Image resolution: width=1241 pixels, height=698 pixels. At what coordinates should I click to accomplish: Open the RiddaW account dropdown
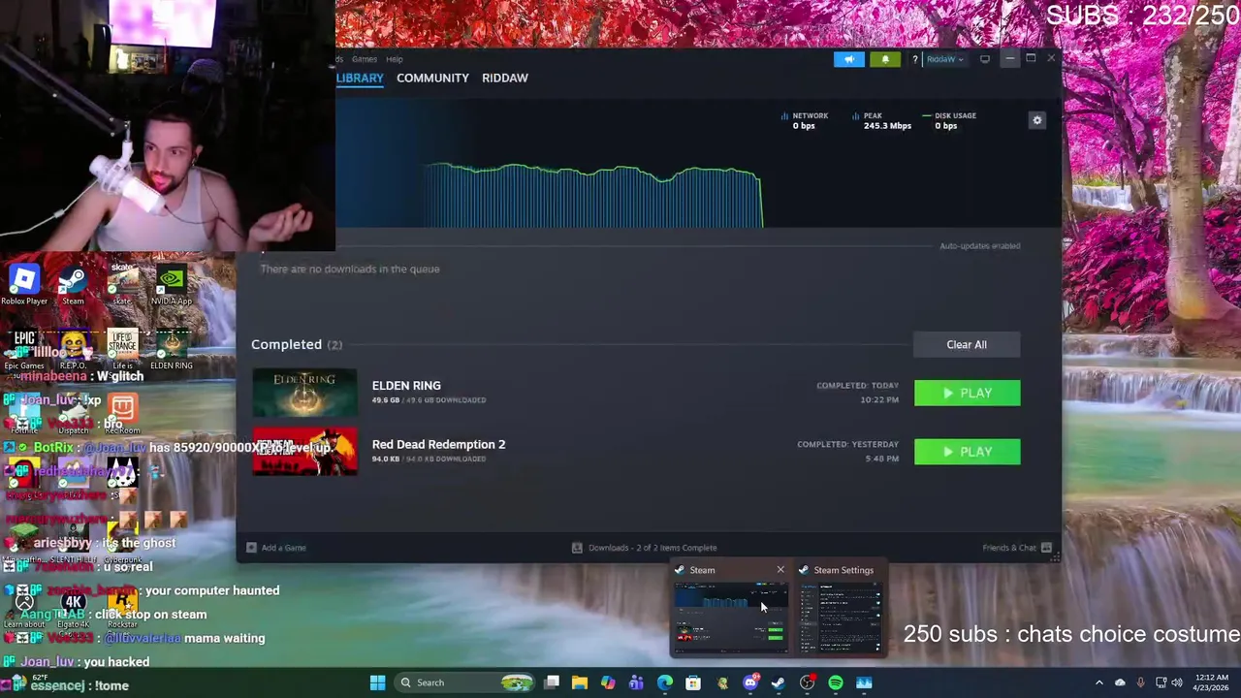point(944,59)
